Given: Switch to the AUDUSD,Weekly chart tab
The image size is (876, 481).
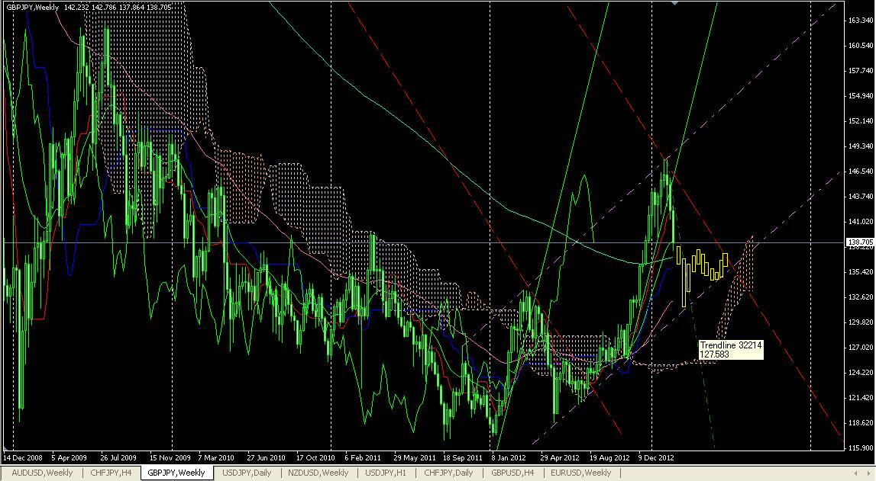Looking at the screenshot, I should (x=42, y=473).
